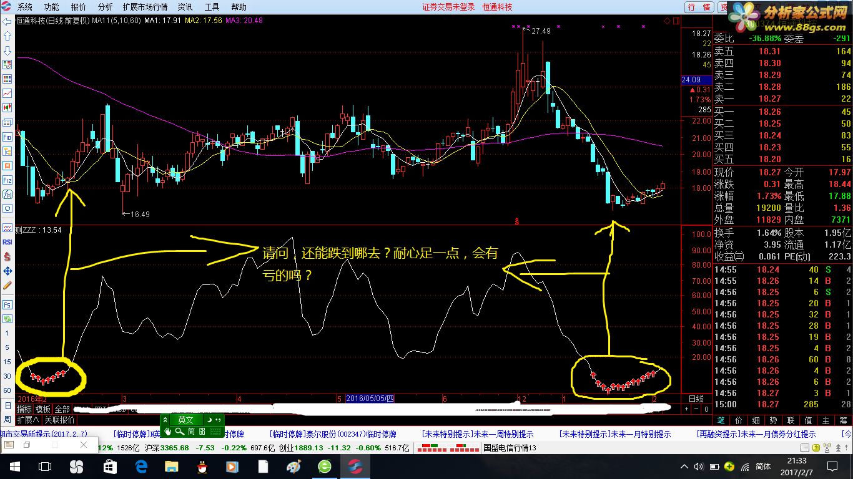Open 泰尔股份(002347)临时停牌 news link
The height and width of the screenshot is (479, 853).
coord(333,434)
